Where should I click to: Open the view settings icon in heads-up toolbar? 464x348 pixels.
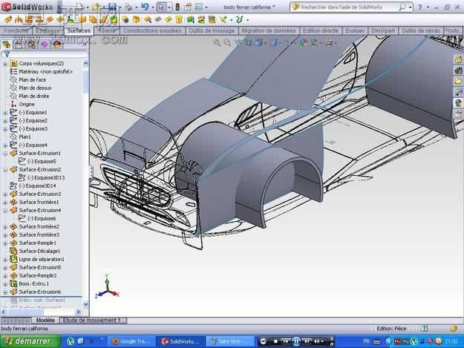pos(330,43)
